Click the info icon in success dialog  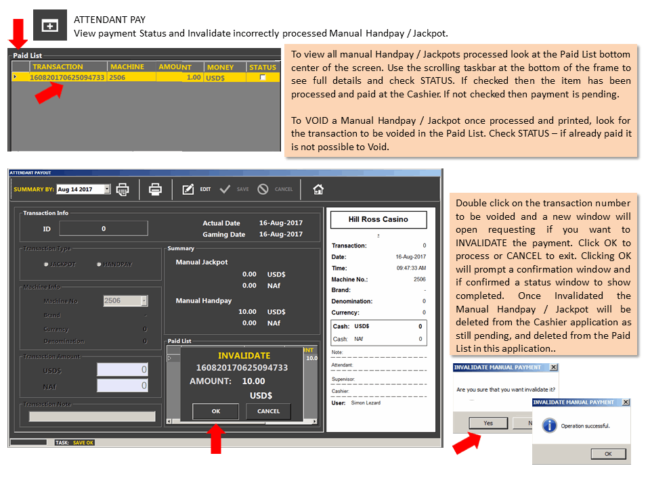tap(550, 425)
